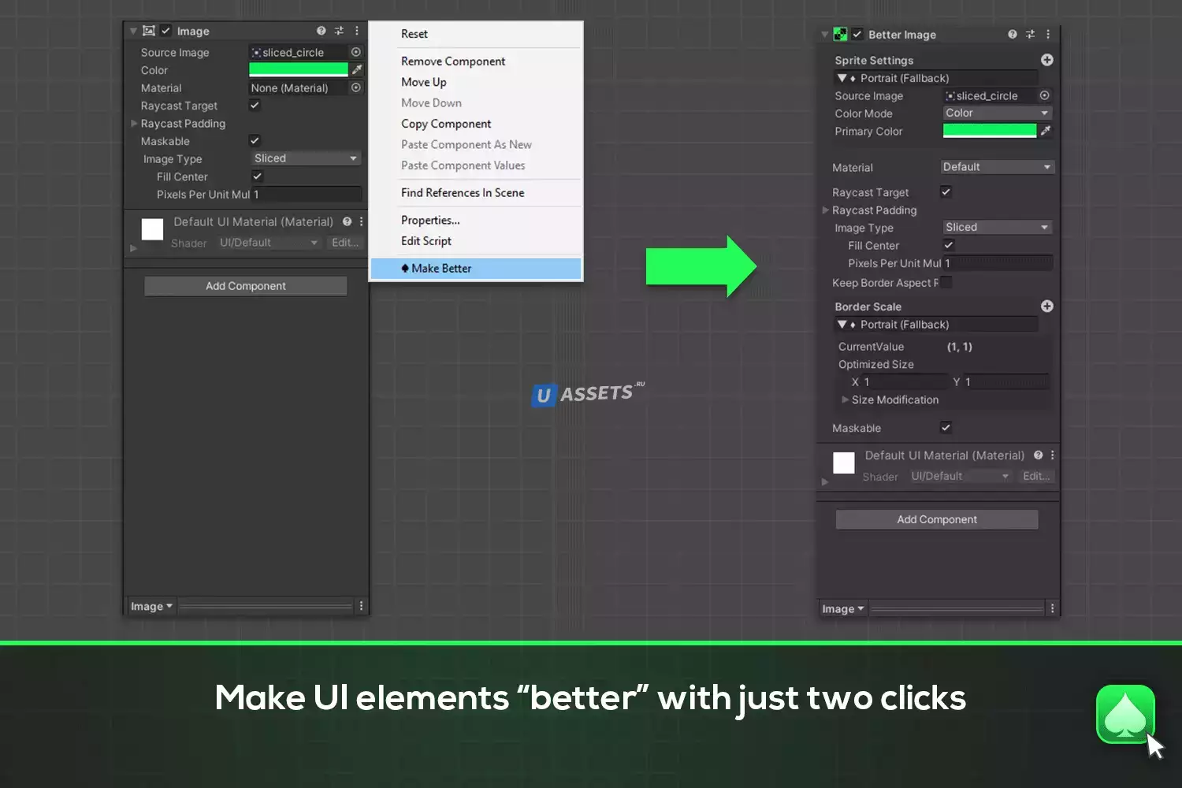Viewport: 1182px width, 788px height.
Task: Pick a sprite via the left panel's Source Image selector
Action: click(x=356, y=52)
